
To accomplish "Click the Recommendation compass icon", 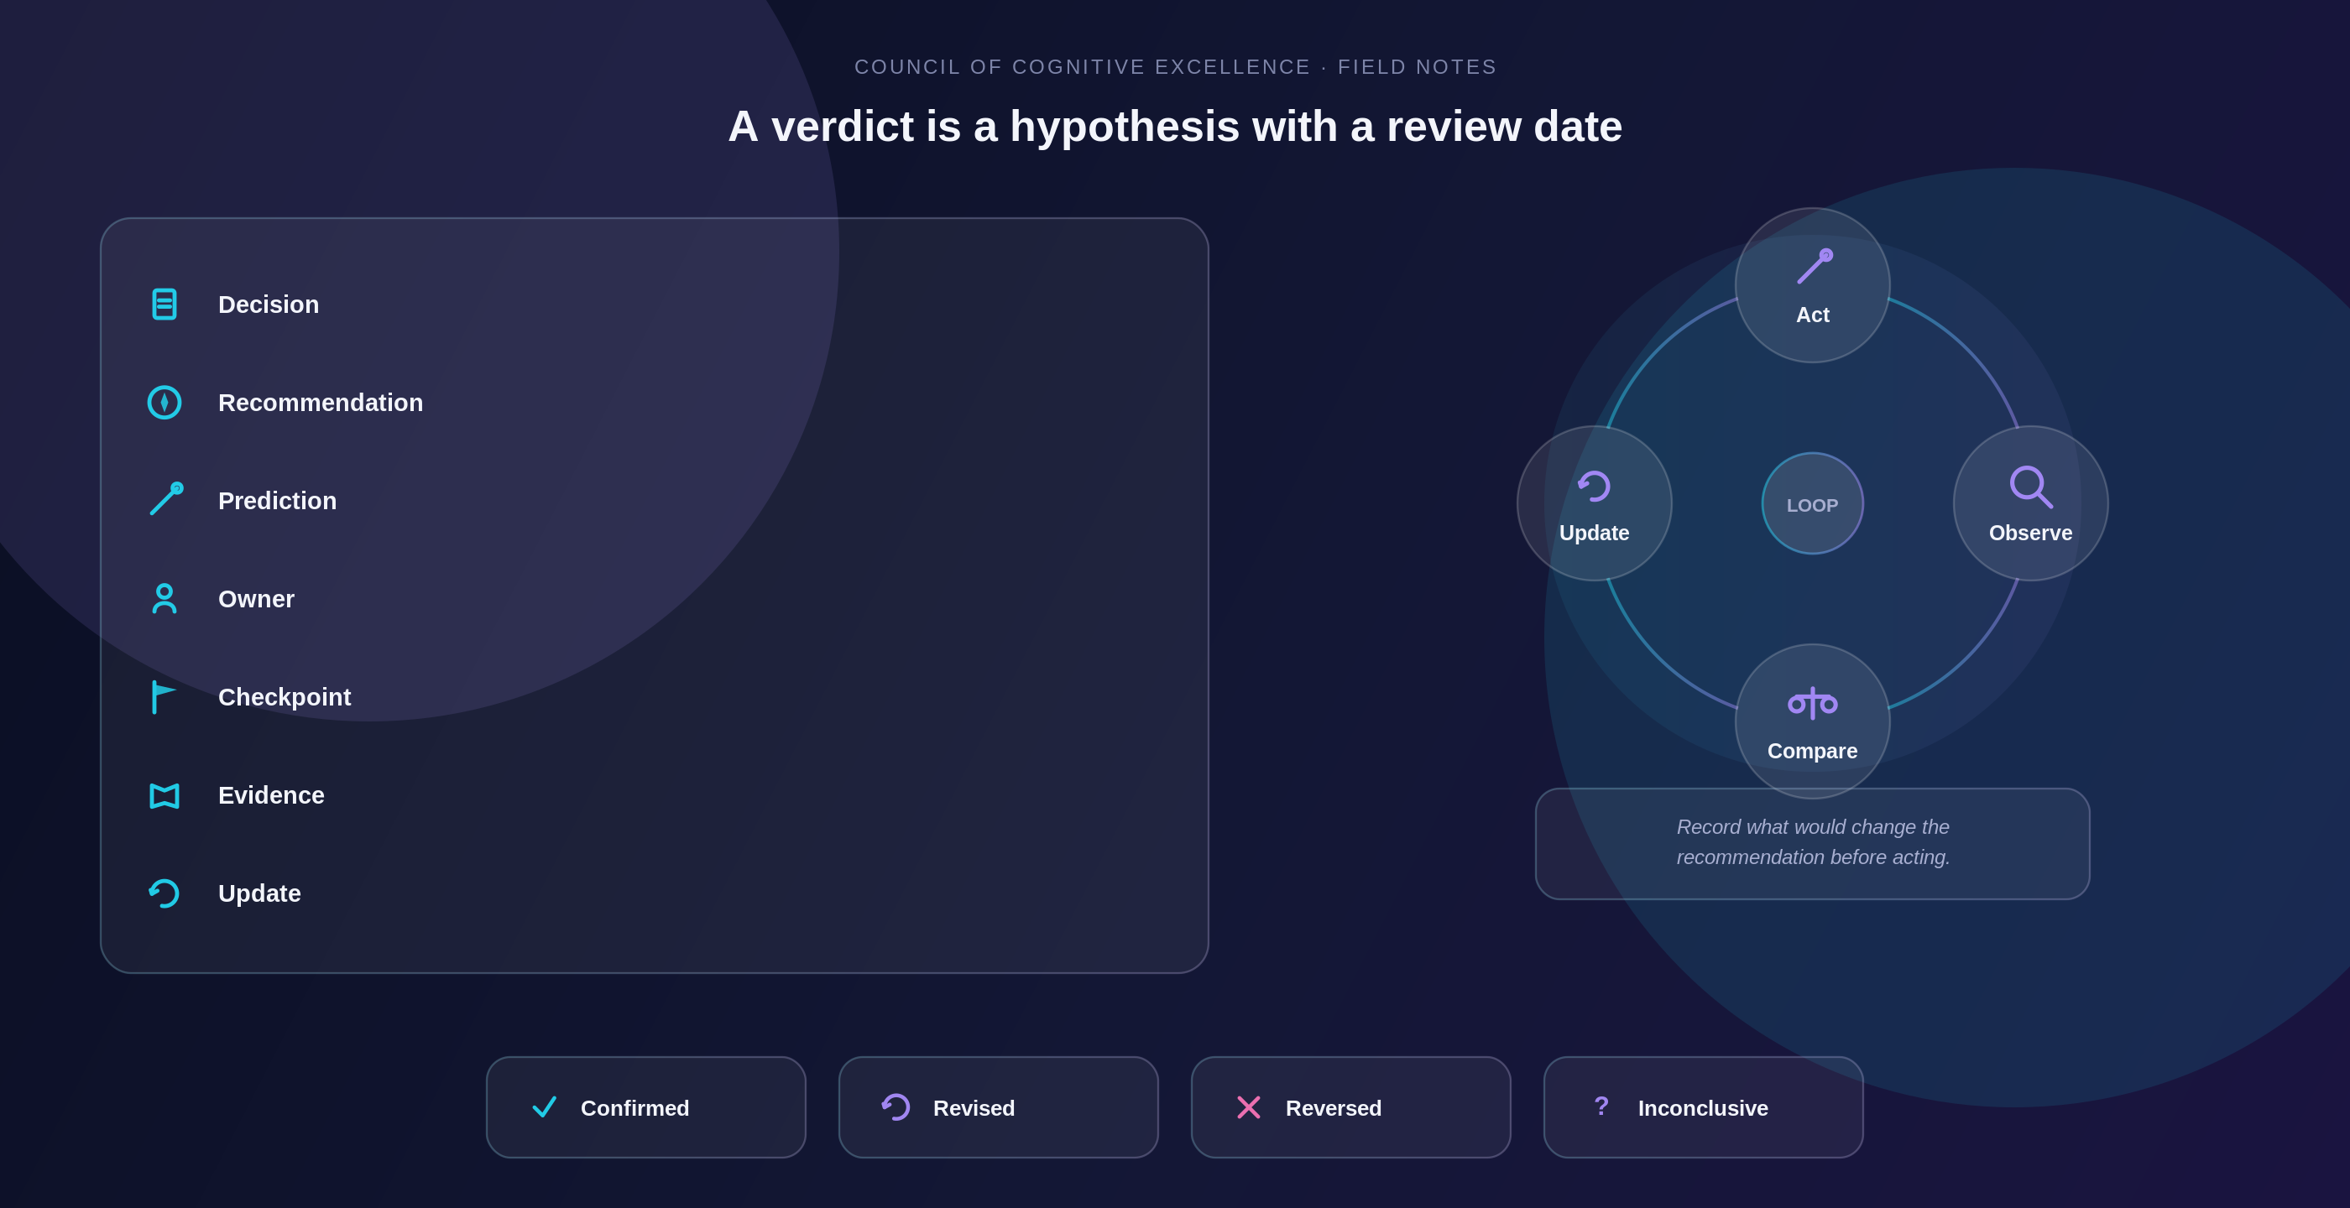I will click(164, 403).
